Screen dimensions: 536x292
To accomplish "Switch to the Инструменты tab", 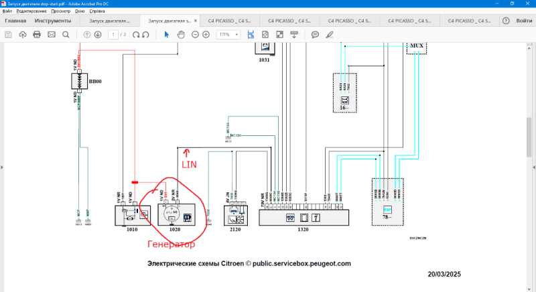I will (x=52, y=21).
